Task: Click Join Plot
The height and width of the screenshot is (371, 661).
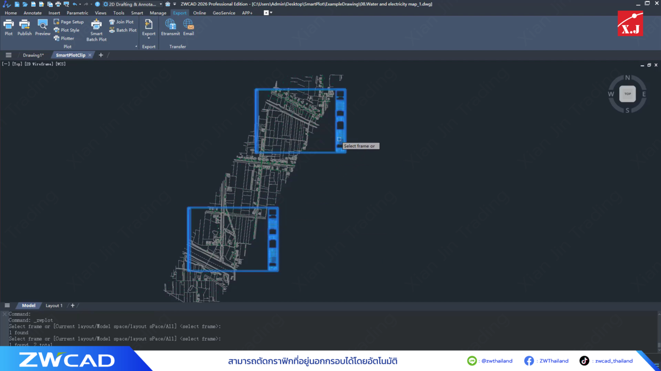Action: [121, 22]
